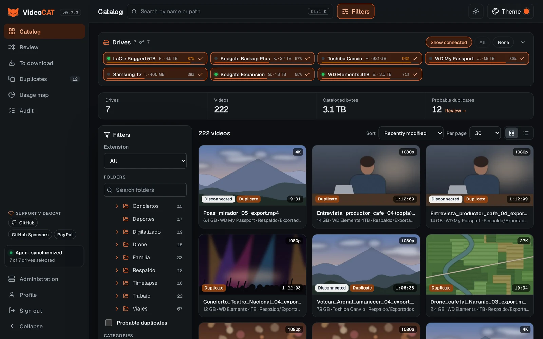
Task: Open the Usage map page
Action: (44, 95)
